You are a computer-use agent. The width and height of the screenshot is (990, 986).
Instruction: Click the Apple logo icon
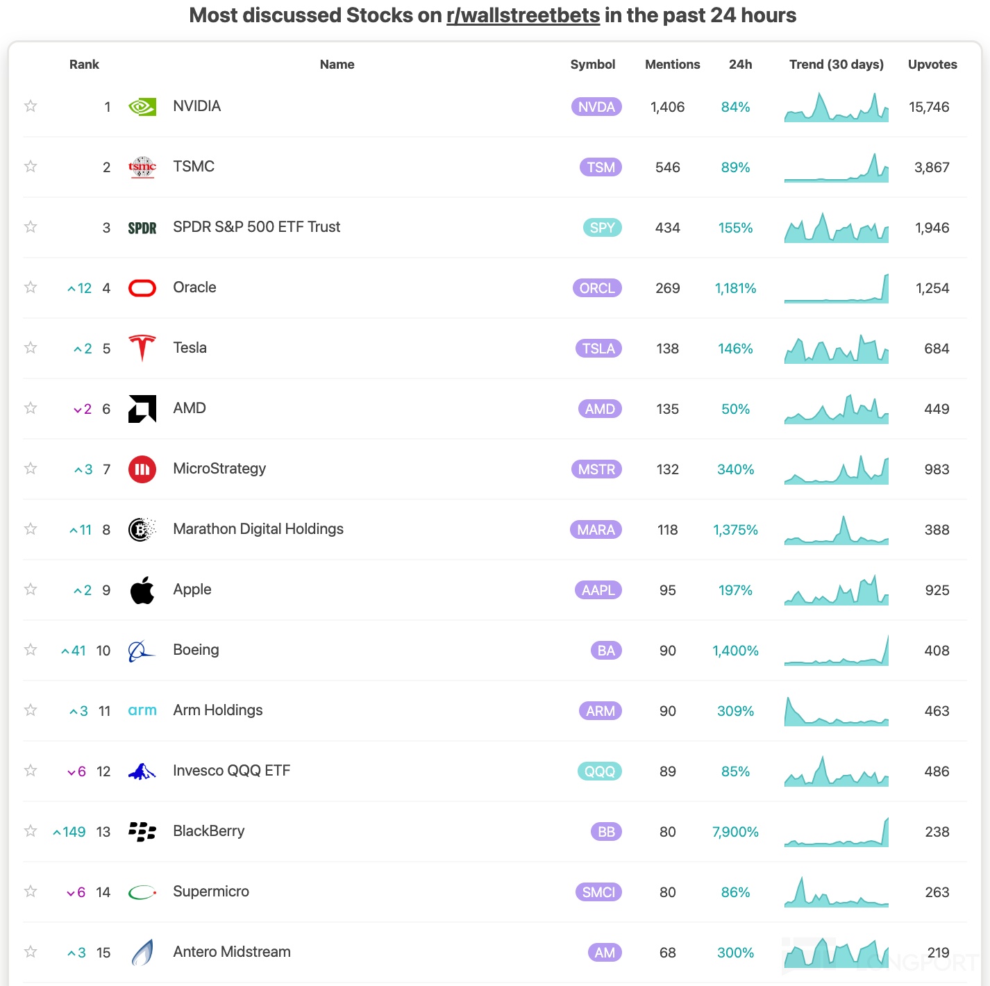coord(142,590)
